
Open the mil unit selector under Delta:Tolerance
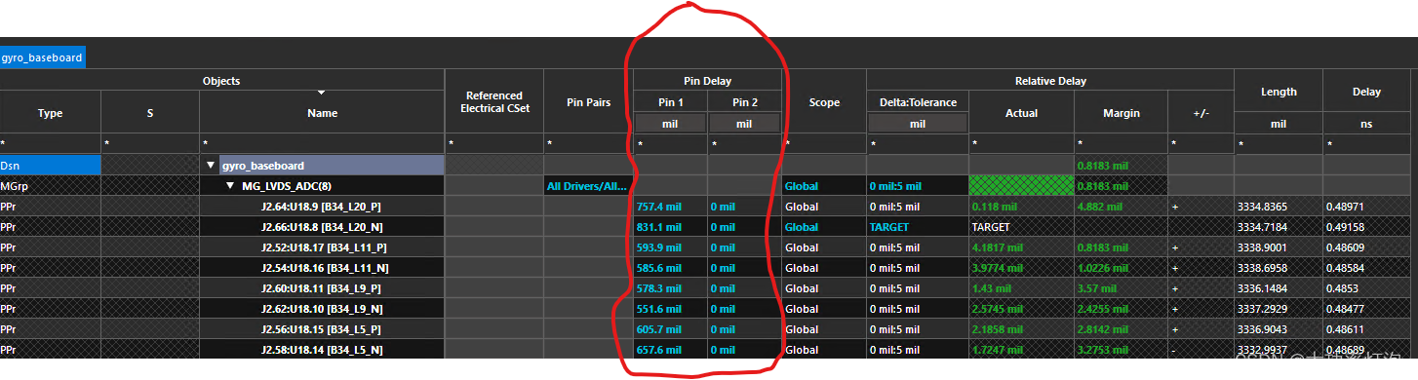[x=918, y=124]
